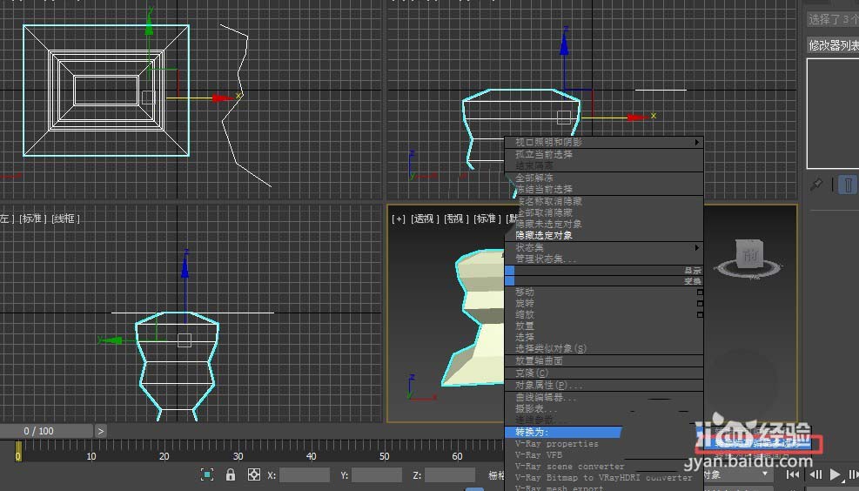Toggle absolute/offset transform mode icon
Image resolution: width=859 pixels, height=491 pixels.
[254, 474]
